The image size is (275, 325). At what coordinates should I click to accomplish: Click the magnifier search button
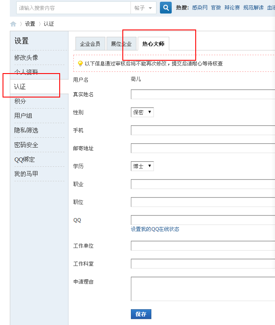166,8
